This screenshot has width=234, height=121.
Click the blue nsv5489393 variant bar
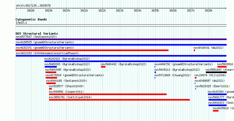50,67
